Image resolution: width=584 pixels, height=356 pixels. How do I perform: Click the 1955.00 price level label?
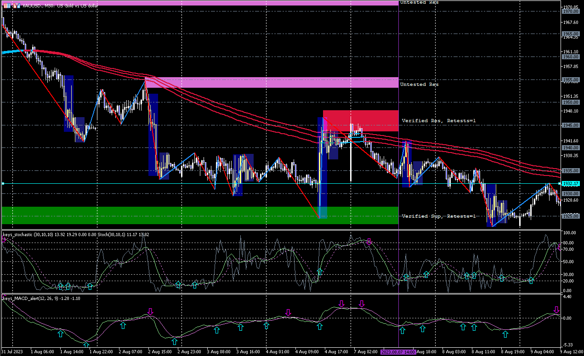point(570,79)
